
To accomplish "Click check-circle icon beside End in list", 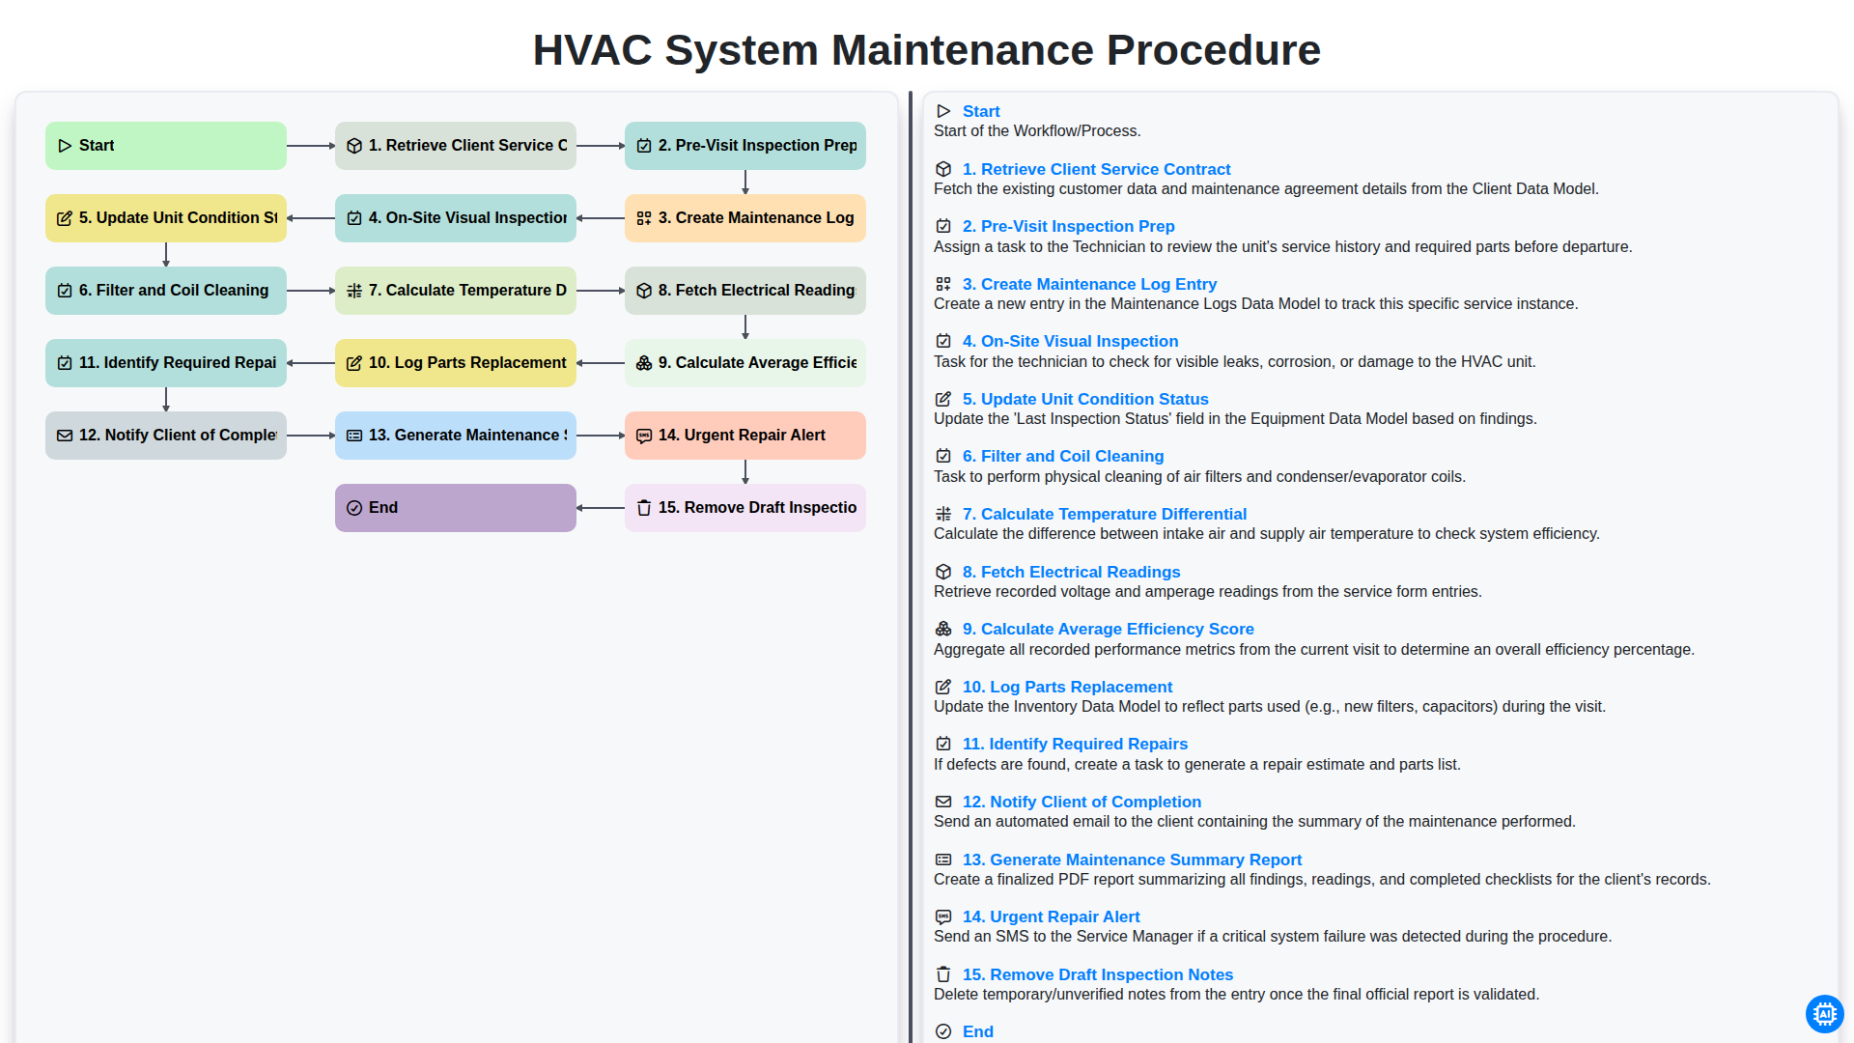I will tap(943, 1031).
